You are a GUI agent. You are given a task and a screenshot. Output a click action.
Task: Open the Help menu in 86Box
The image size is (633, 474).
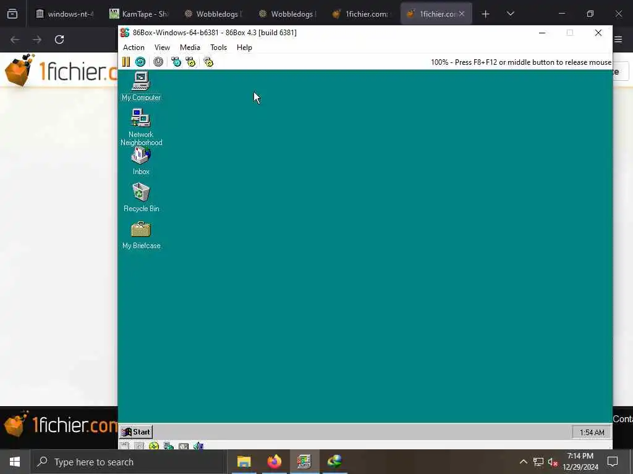click(244, 47)
